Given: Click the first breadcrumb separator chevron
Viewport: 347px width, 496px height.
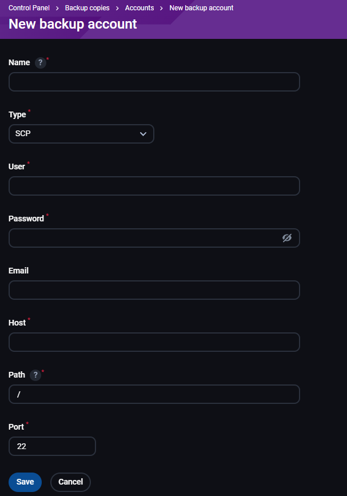Looking at the screenshot, I should coord(57,8).
